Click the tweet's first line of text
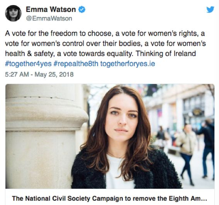Screen dimensions: 219x205 click(x=105, y=34)
